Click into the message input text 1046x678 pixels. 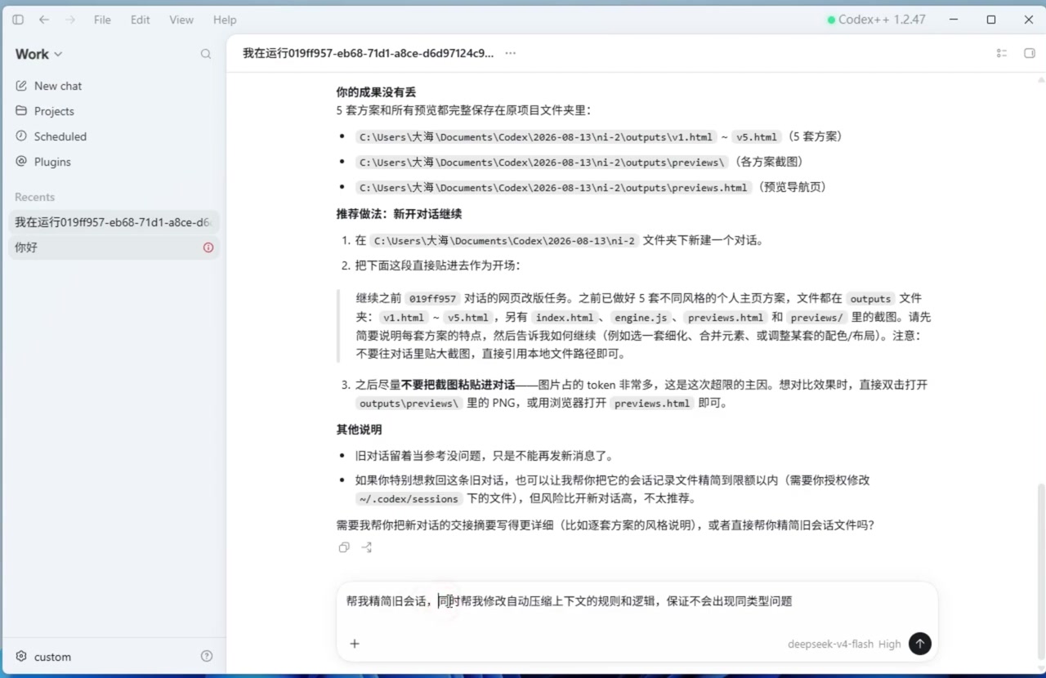tap(569, 601)
